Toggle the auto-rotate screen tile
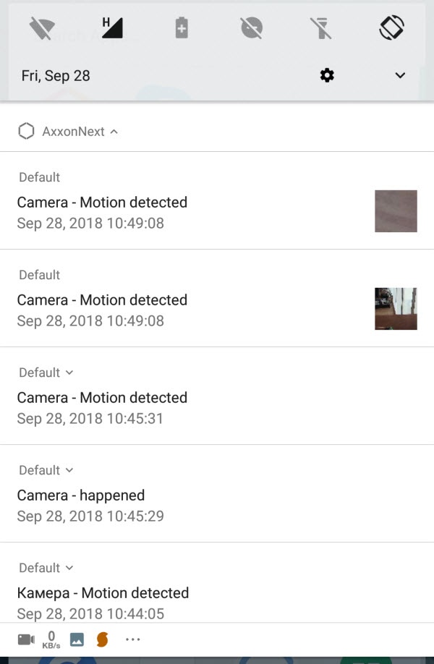Image resolution: width=434 pixels, height=664 pixels. [x=391, y=28]
